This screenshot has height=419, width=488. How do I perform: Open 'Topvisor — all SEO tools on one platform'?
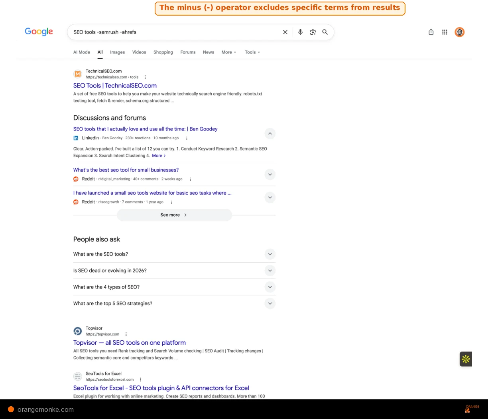[130, 343]
